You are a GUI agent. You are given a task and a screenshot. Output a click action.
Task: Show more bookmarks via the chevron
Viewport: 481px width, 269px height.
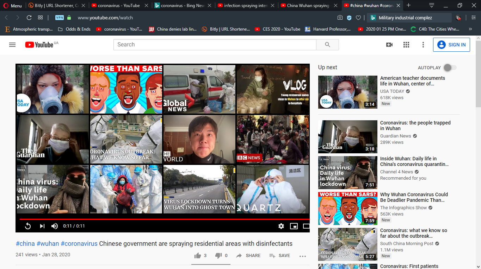pyautogui.click(x=470, y=29)
